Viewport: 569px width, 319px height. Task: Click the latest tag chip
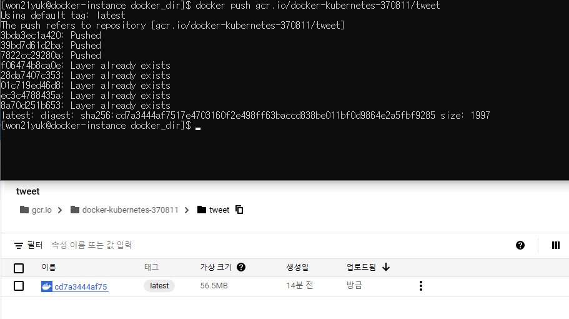pyautogui.click(x=159, y=286)
